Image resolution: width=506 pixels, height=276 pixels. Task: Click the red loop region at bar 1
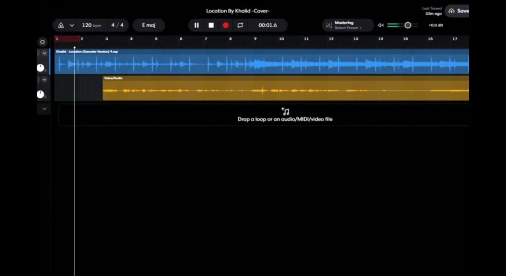pyautogui.click(x=67, y=39)
